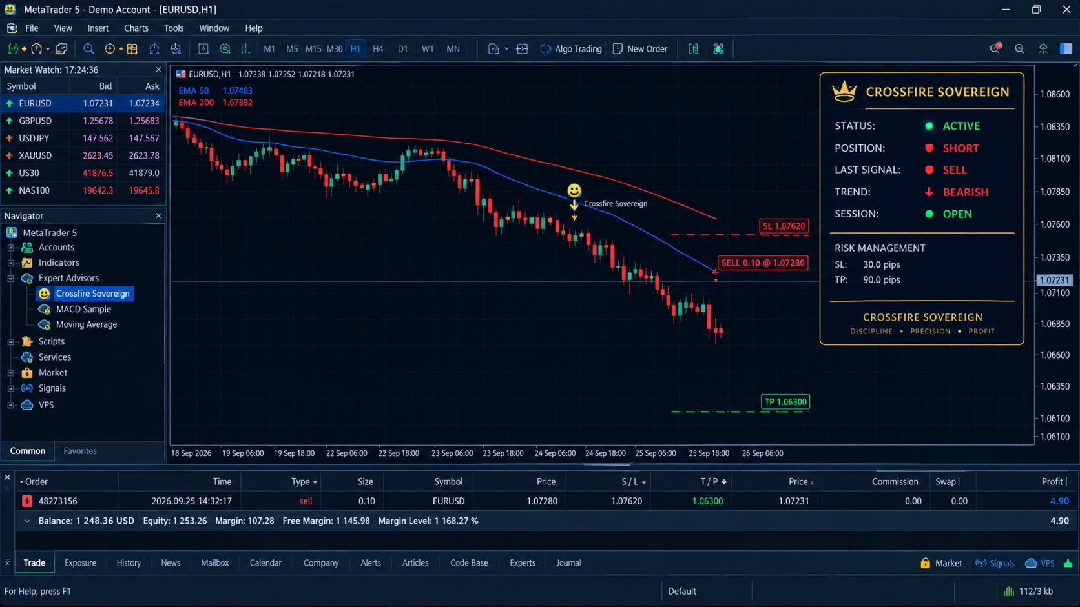The height and width of the screenshot is (607, 1080).
Task: Click the New Order button
Action: (640, 49)
